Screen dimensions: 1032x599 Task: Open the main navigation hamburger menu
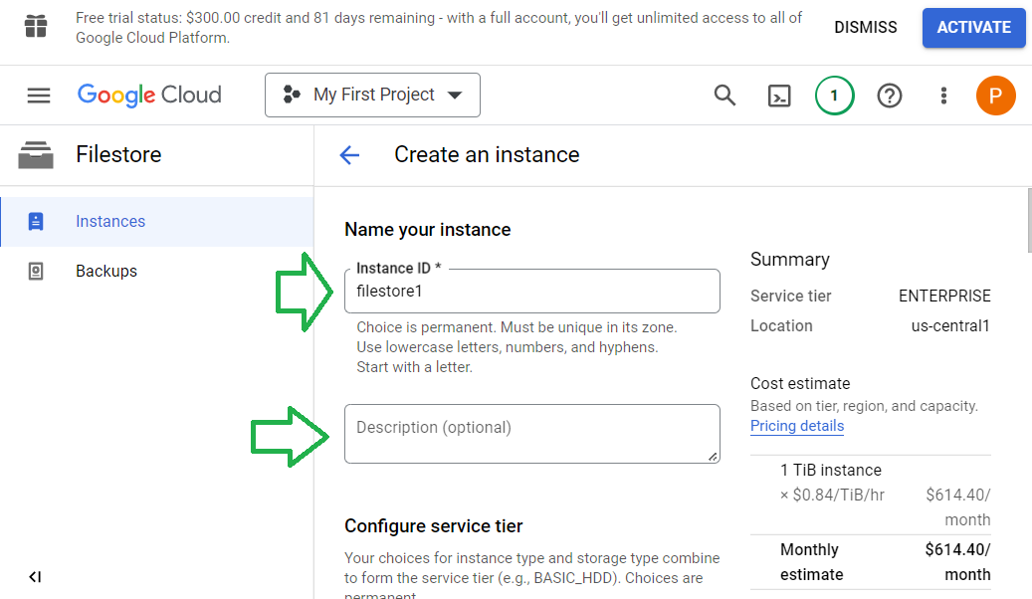(38, 96)
